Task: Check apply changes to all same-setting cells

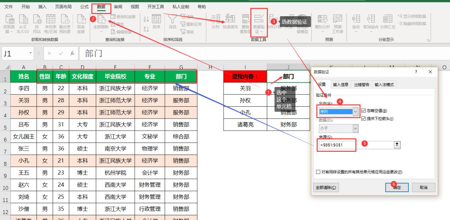Action: click(318, 172)
